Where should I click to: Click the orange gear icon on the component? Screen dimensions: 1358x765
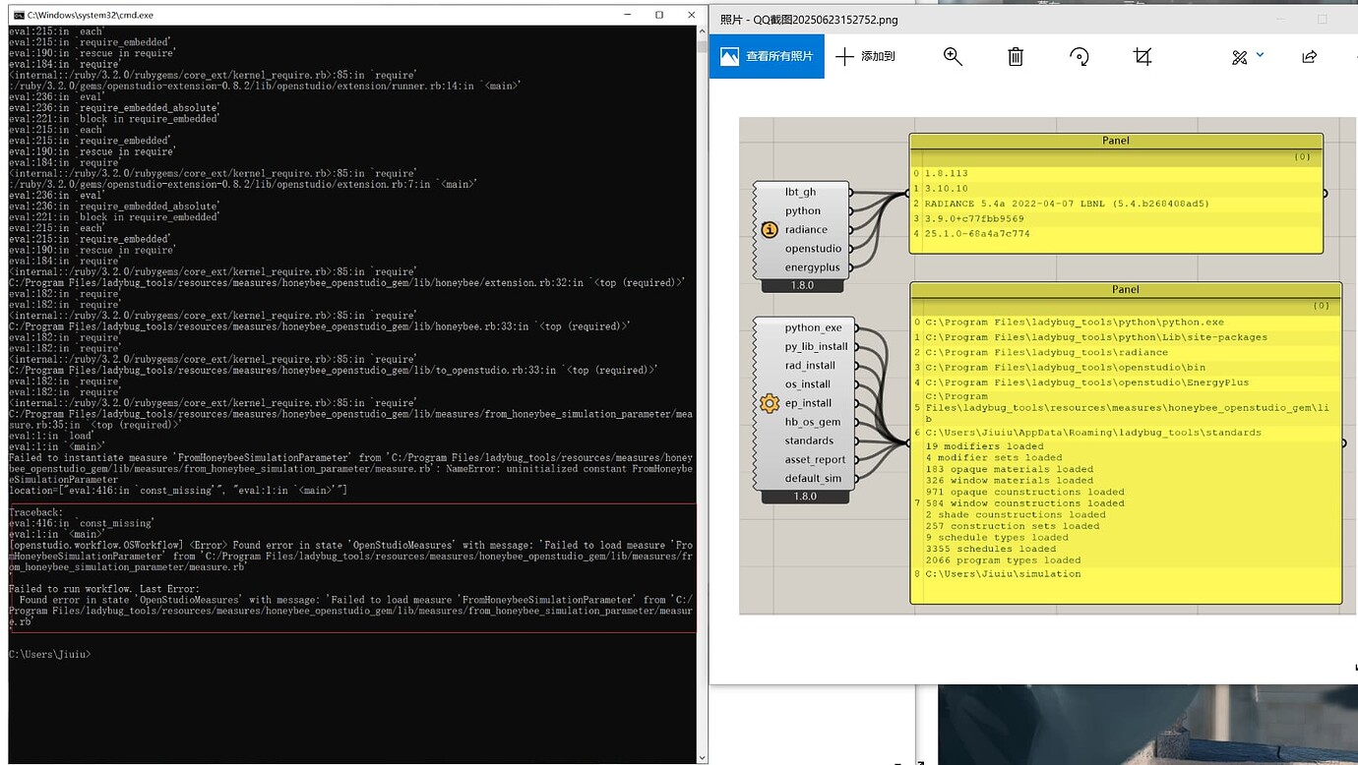coord(770,403)
